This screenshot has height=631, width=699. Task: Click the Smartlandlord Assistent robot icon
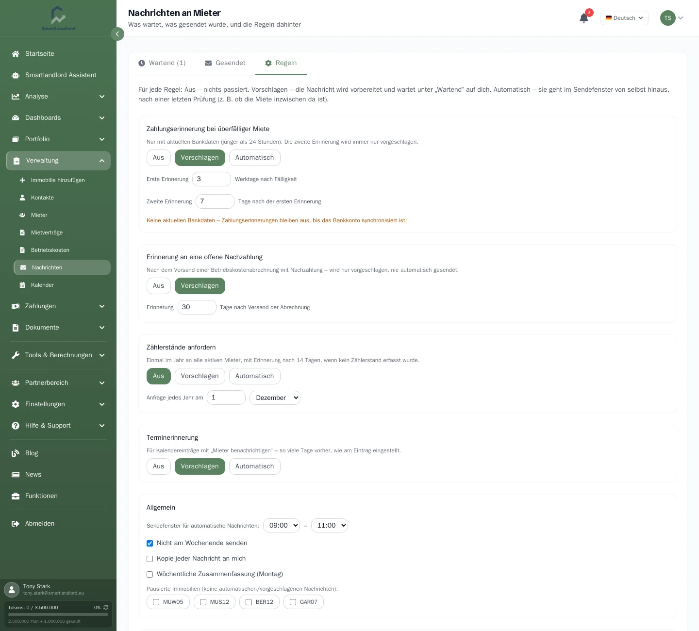pos(16,75)
